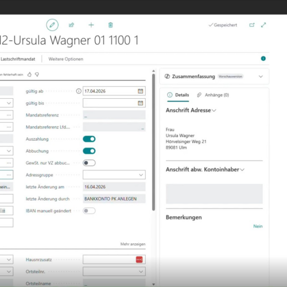The width and height of the screenshot is (287, 287).
Task: Open the Weitere Optionen menu
Action: pos(66,59)
